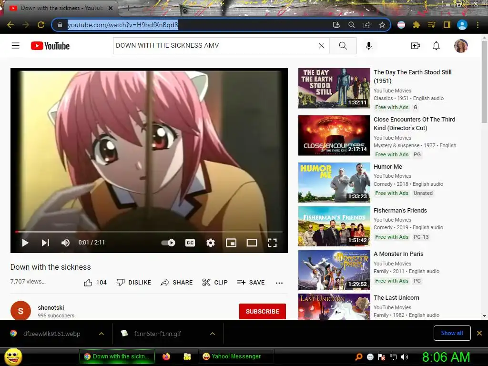This screenshot has width=488, height=366.
Task: View site information padlock icon
Action: click(60, 25)
